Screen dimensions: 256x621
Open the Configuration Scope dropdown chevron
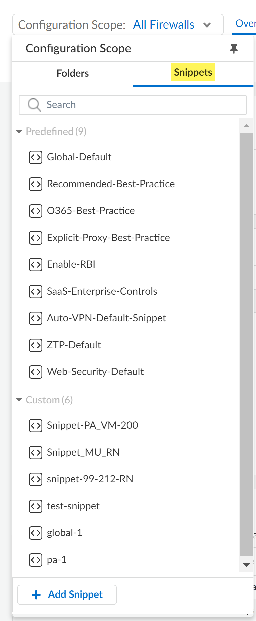(x=207, y=25)
